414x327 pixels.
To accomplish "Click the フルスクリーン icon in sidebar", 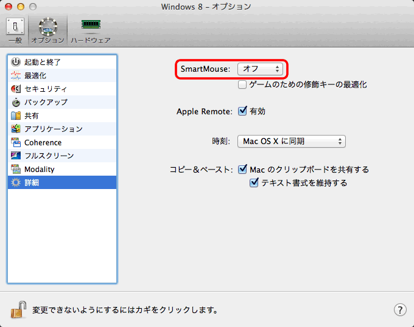I will pyautogui.click(x=16, y=156).
